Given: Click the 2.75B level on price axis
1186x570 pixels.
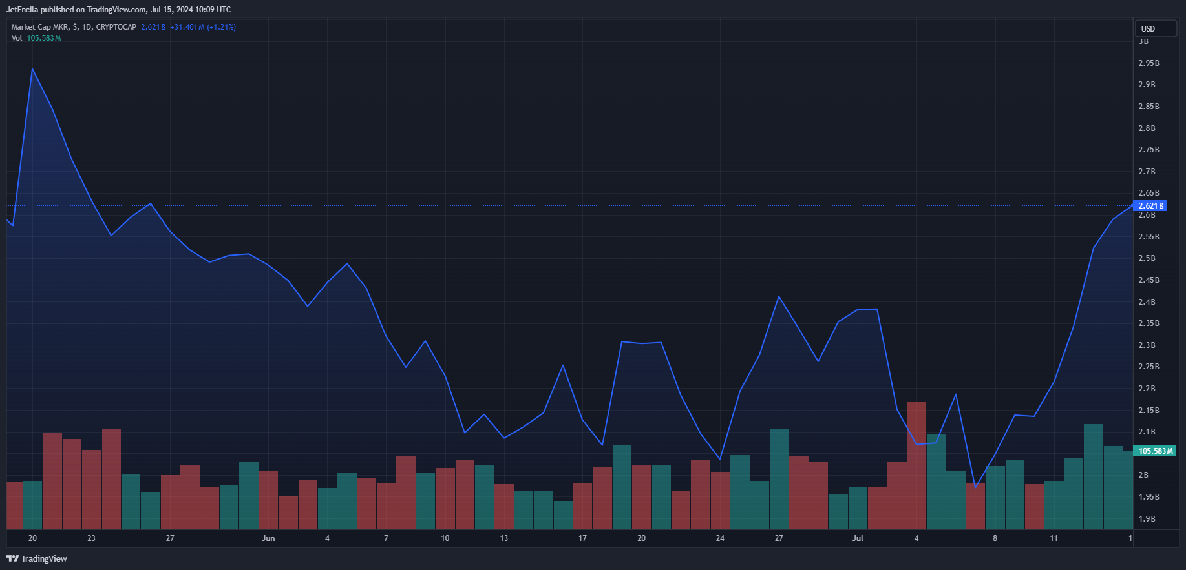Looking at the screenshot, I should tap(1149, 150).
